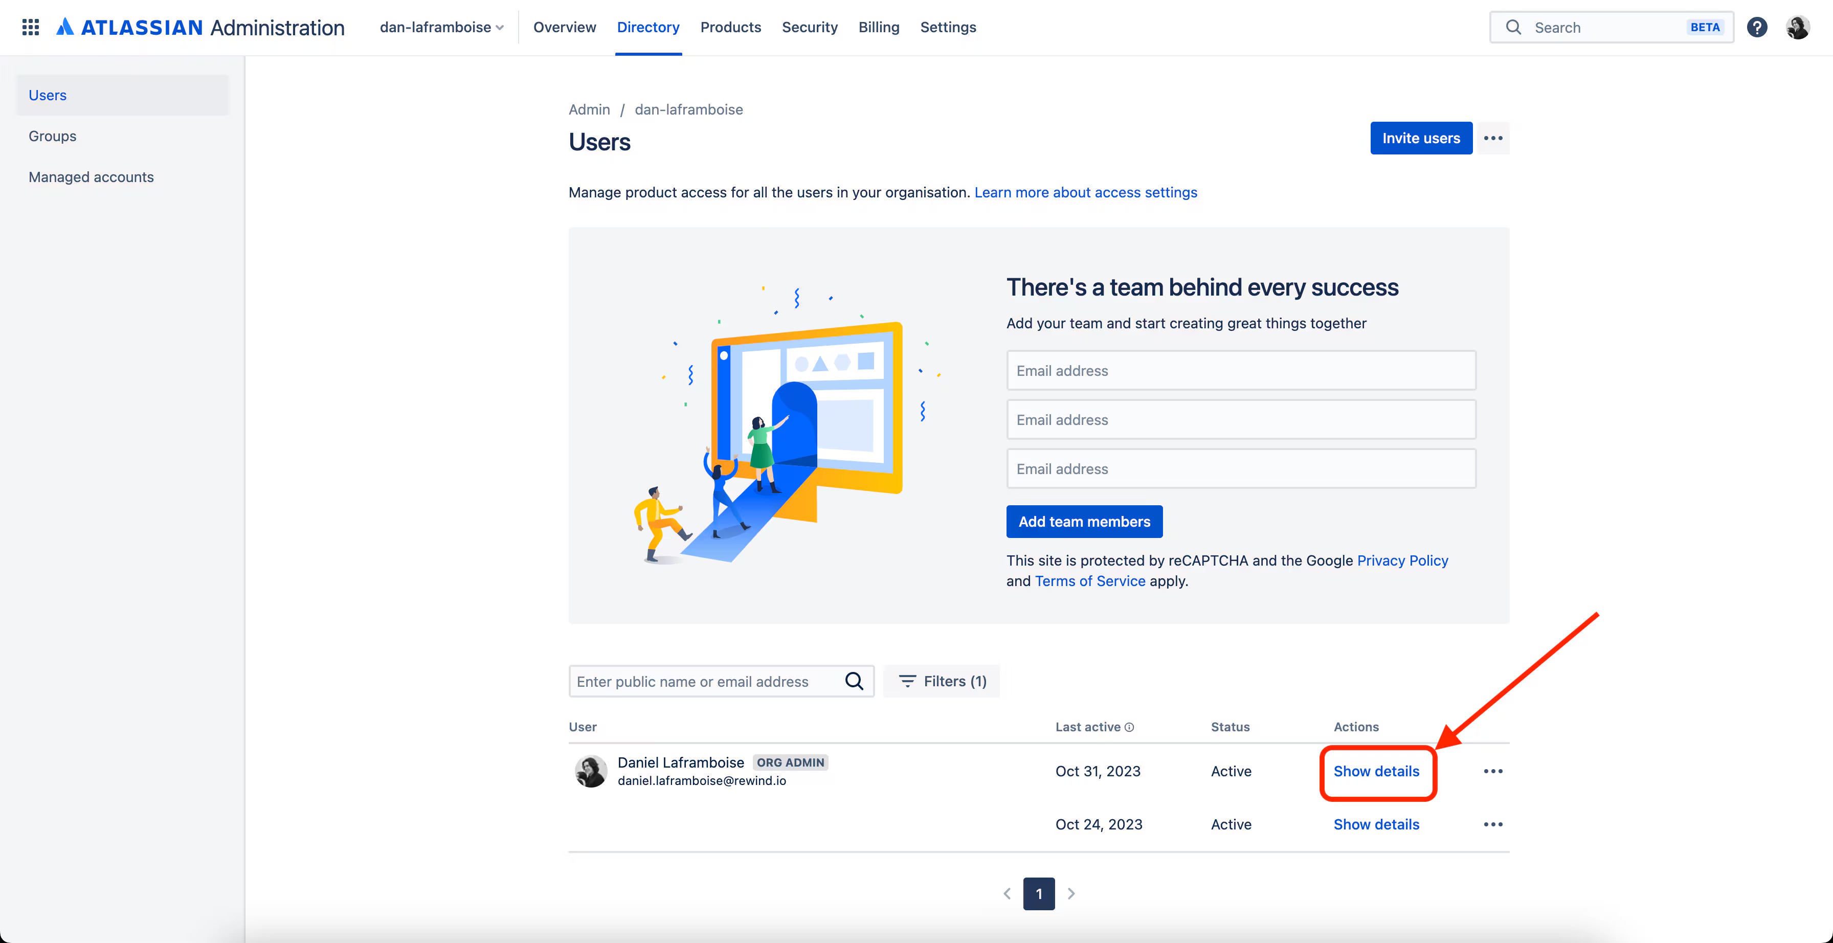Click the Last active column header
The image size is (1833, 943).
click(x=1088, y=727)
